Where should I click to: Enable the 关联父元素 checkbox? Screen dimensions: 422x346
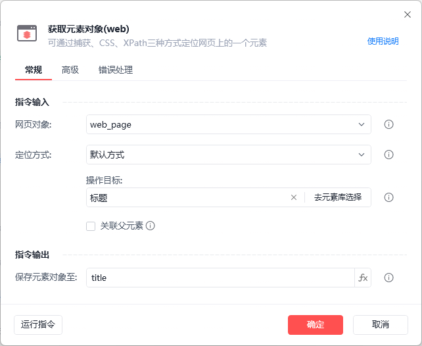point(91,226)
